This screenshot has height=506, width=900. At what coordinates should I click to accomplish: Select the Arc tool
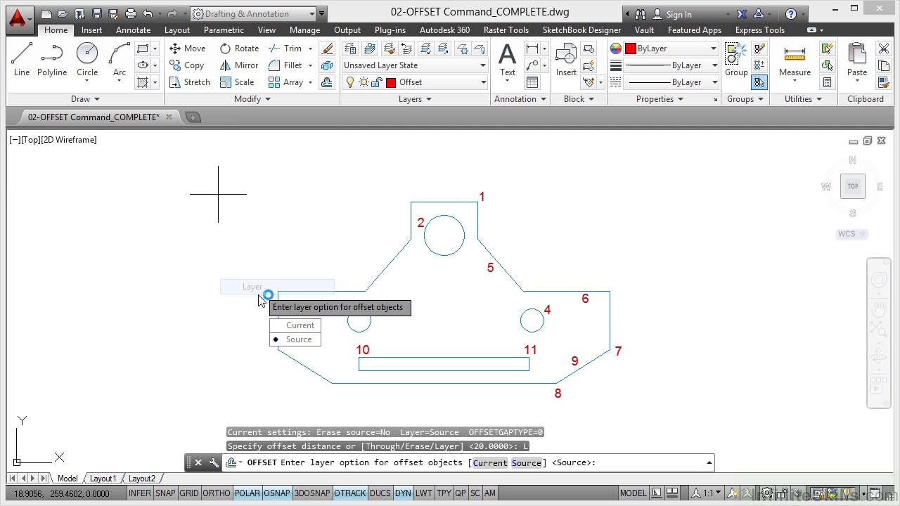(120, 60)
